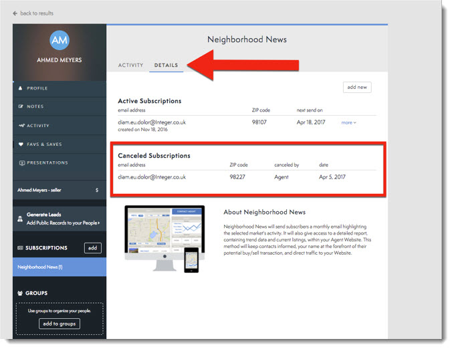Select Neighborhood News (1) in sidebar
The height and width of the screenshot is (349, 452).
(x=60, y=267)
